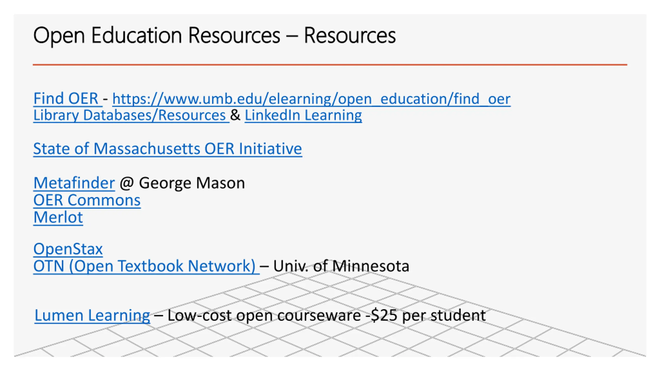Click the '@ George Mason' text
The width and height of the screenshot is (660, 371).
click(182, 183)
